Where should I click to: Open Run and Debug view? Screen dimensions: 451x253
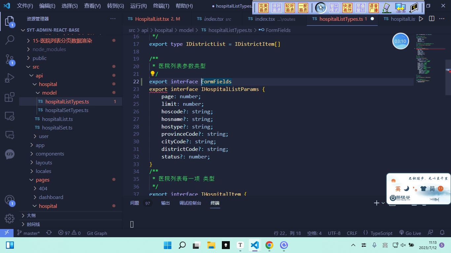coord(10,78)
